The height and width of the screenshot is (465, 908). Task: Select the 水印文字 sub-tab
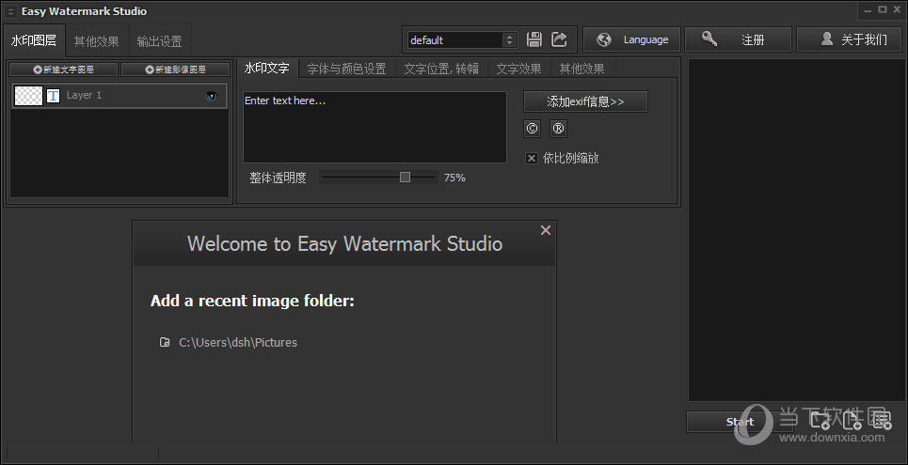[267, 69]
